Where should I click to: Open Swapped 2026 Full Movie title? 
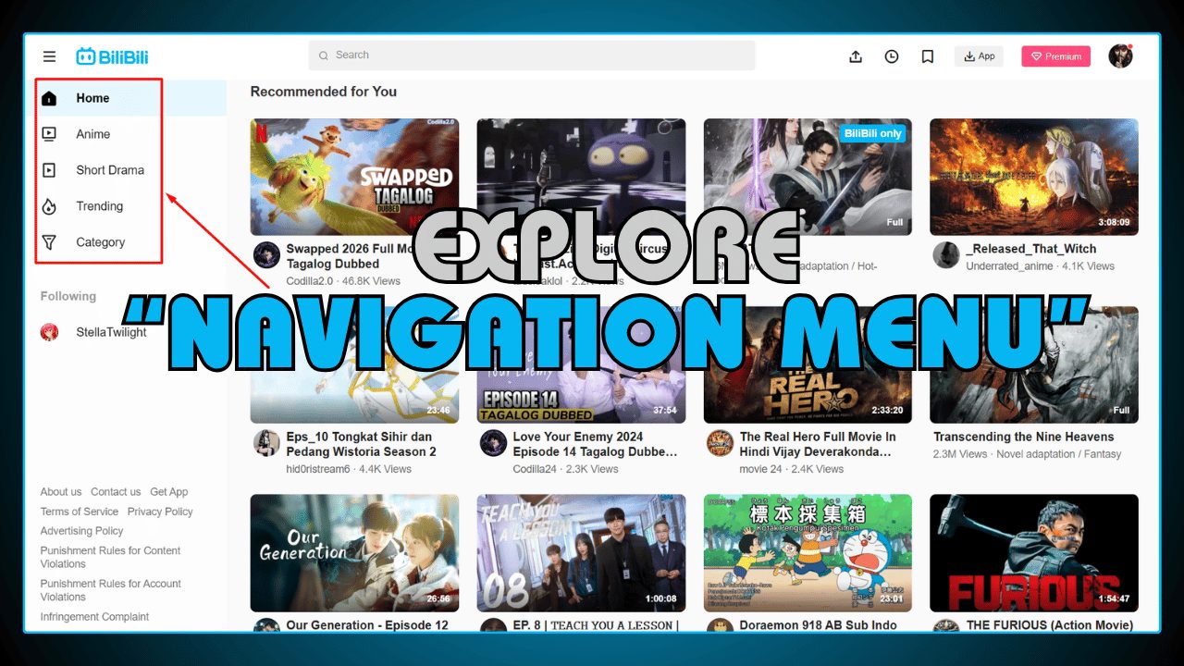pyautogui.click(x=351, y=256)
